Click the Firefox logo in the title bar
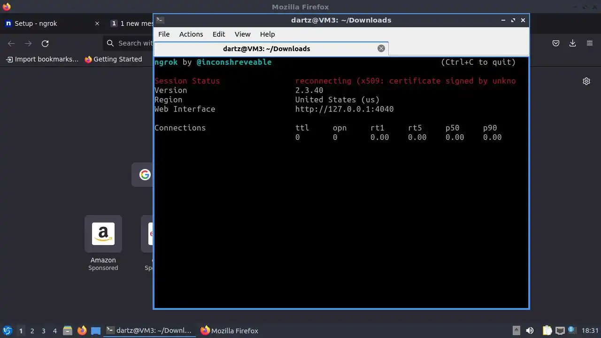 point(7,7)
